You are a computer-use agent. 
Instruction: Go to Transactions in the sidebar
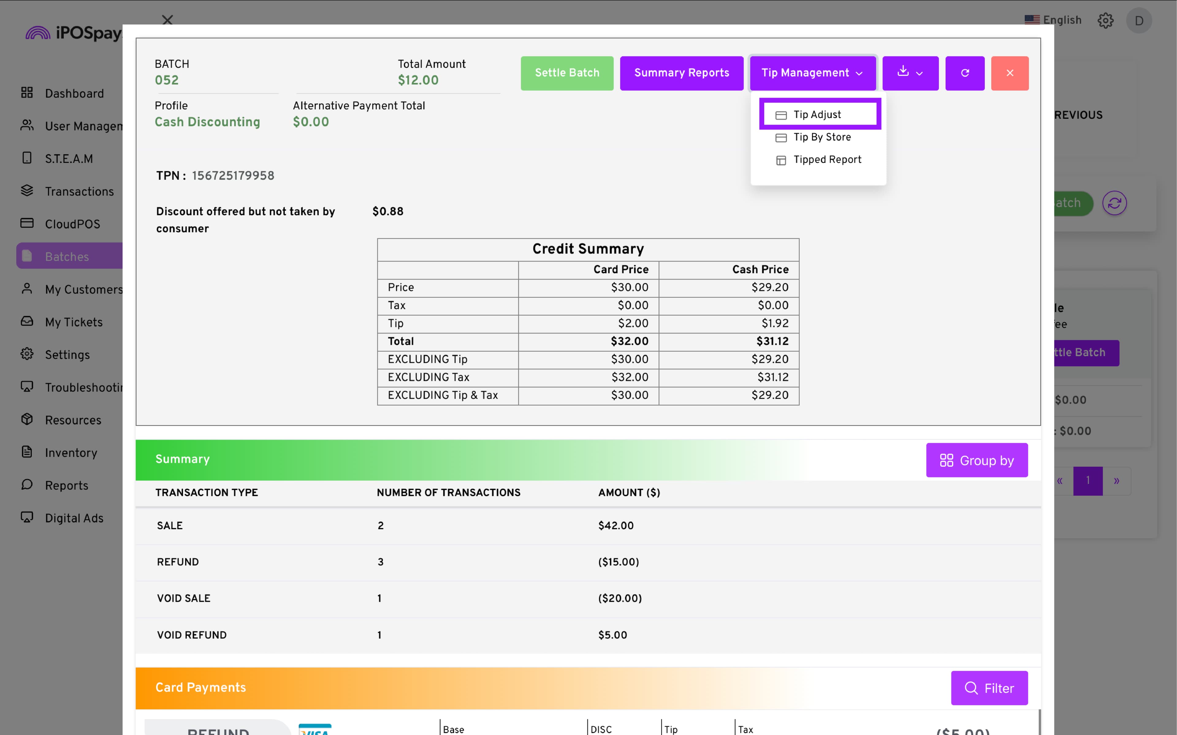pos(79,191)
